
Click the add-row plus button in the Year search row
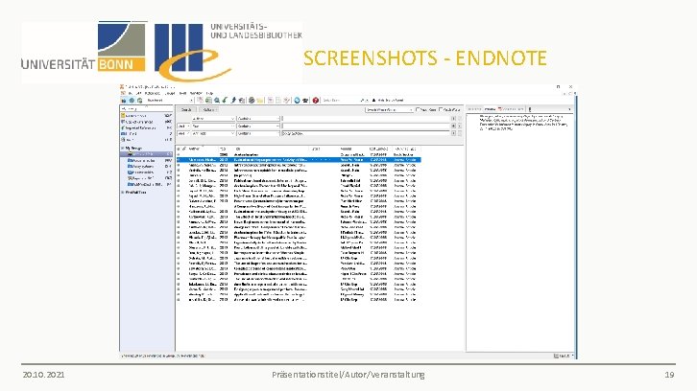coord(453,126)
